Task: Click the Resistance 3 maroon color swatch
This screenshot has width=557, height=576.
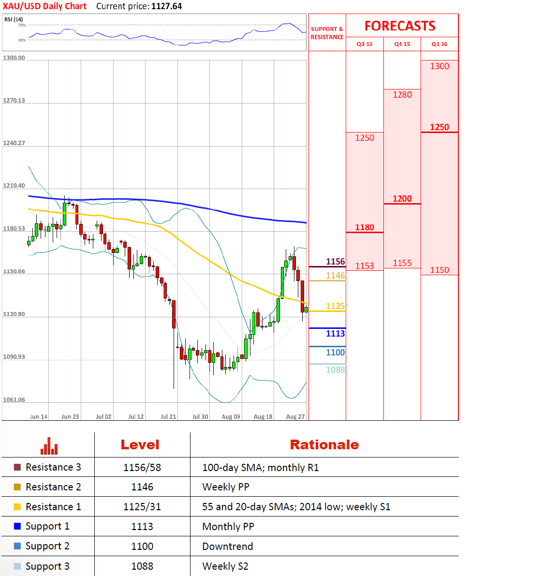Action: pos(17,467)
